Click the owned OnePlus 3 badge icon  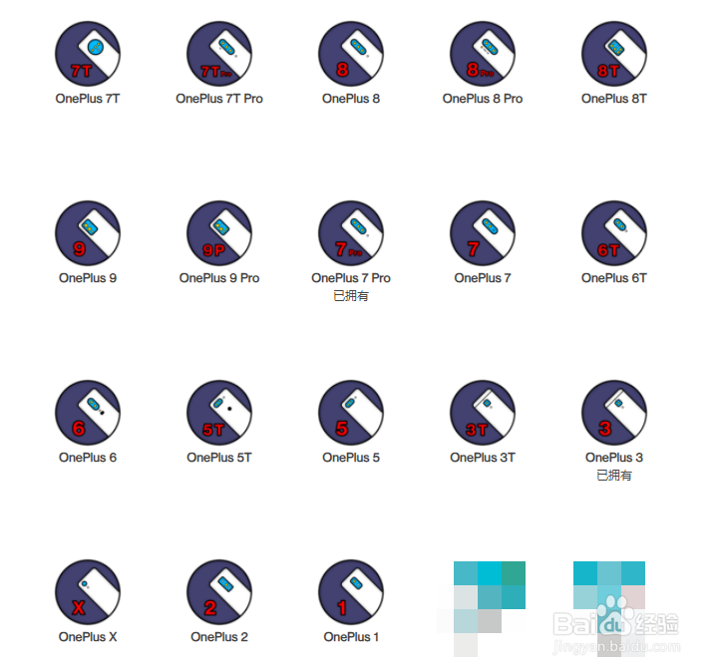[x=614, y=413]
